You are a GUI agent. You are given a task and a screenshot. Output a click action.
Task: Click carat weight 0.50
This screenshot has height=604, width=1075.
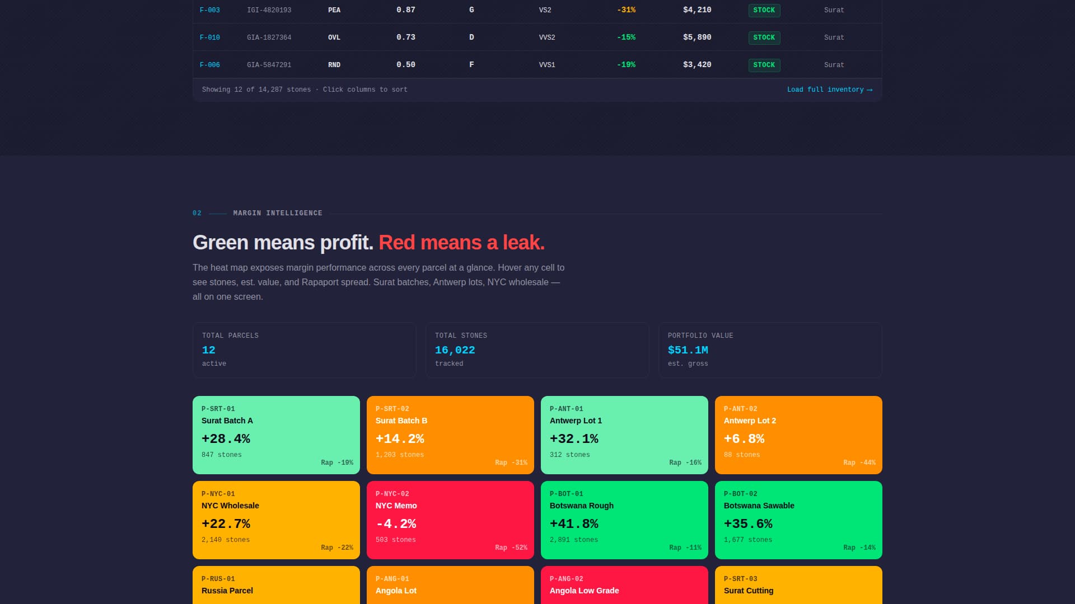[406, 65]
